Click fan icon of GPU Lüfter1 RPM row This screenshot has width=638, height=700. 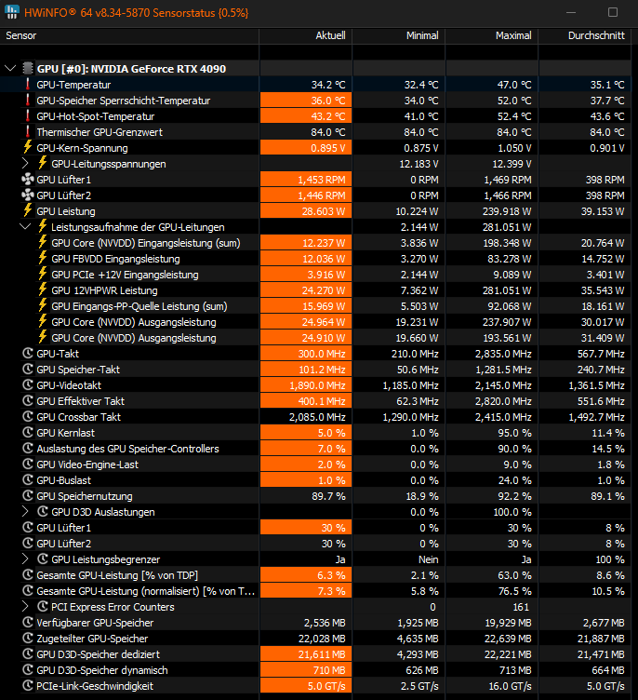tap(28, 180)
